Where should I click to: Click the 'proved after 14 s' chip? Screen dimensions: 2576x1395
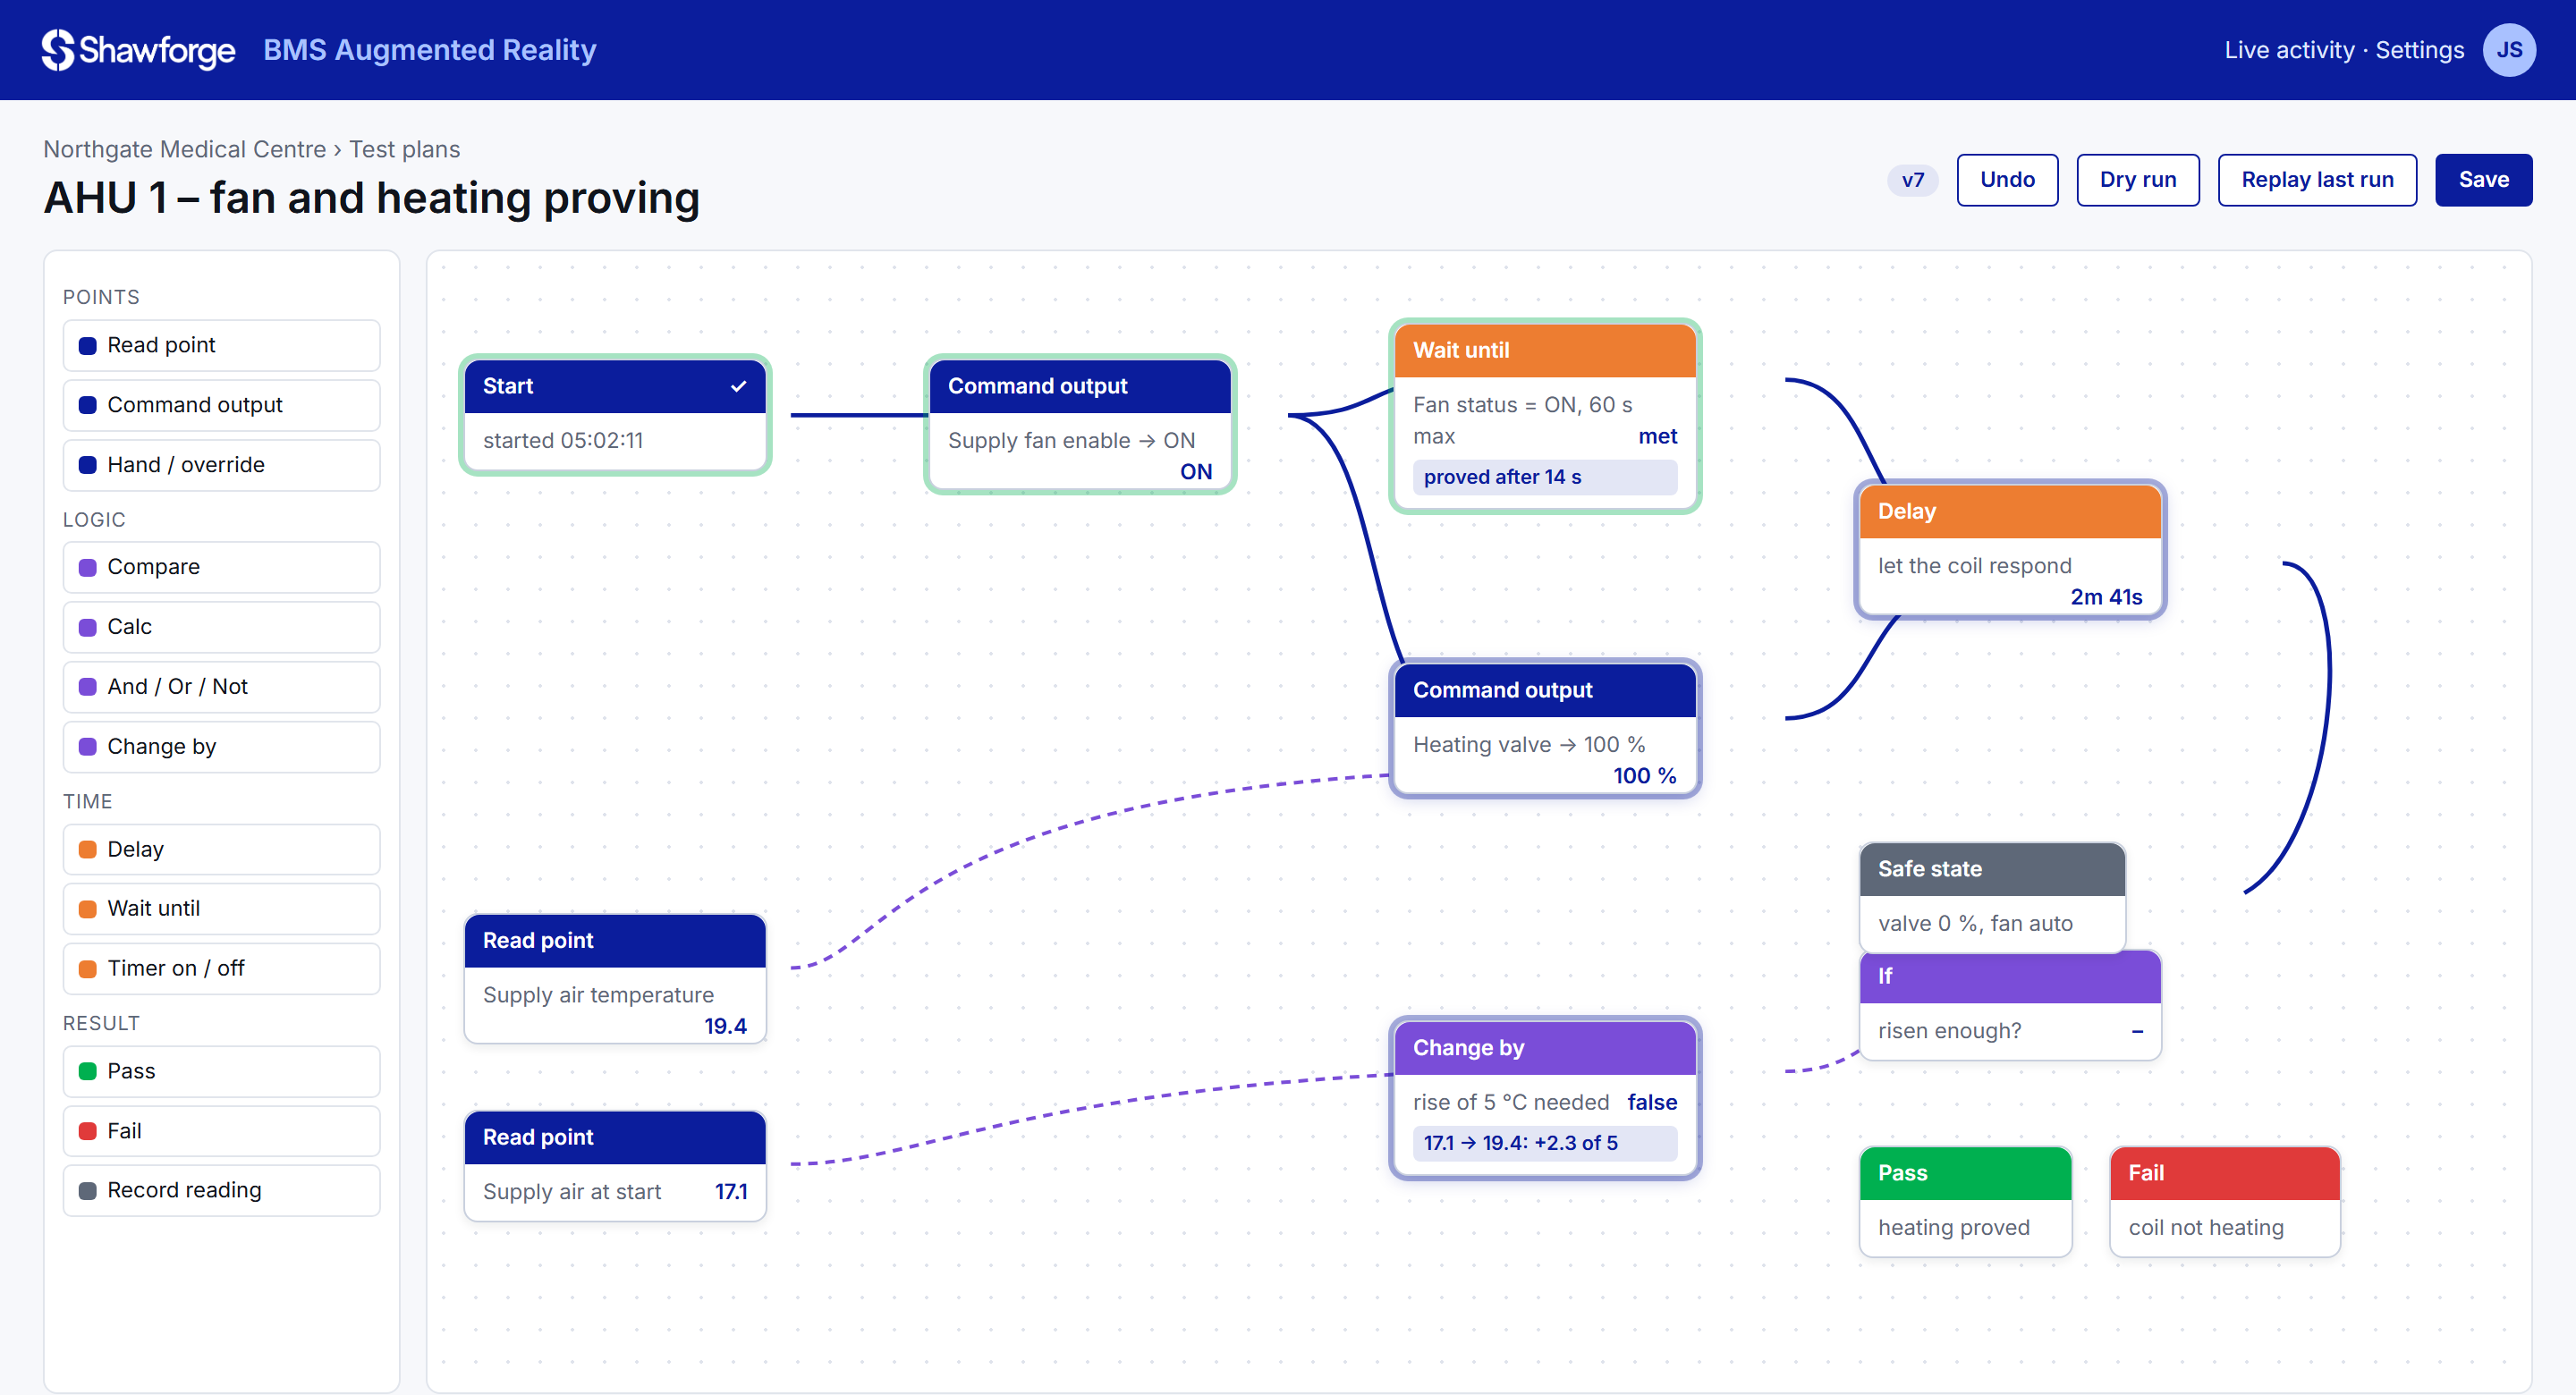[x=1545, y=477]
